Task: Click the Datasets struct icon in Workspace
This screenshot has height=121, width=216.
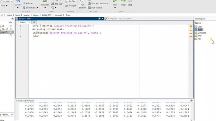Action: 196,33
